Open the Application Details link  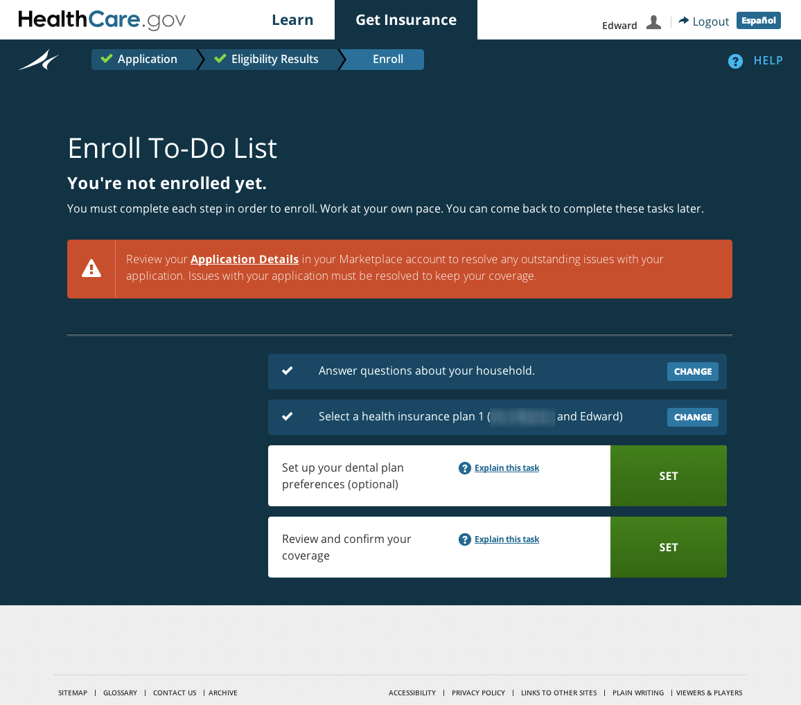[245, 259]
